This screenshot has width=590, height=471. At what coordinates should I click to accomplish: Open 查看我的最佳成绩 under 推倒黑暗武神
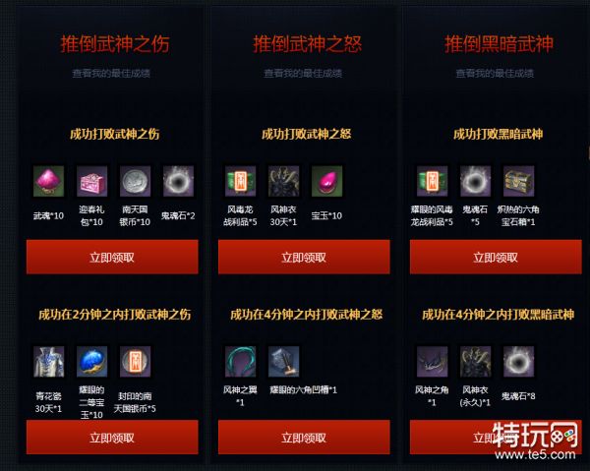pos(495,73)
